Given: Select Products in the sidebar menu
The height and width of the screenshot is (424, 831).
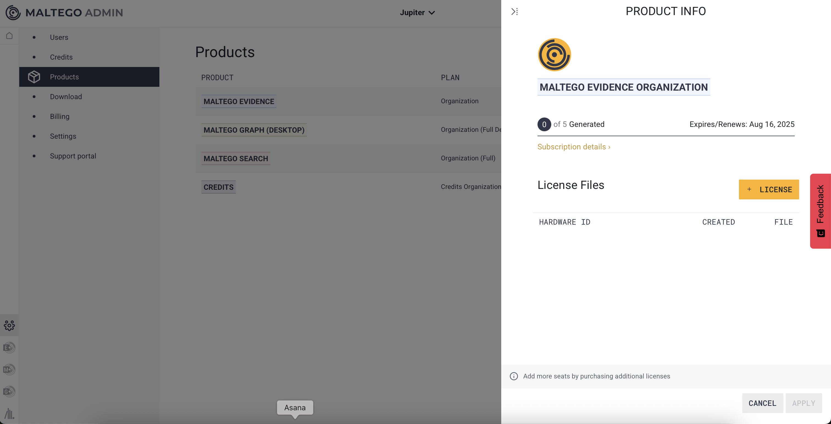Looking at the screenshot, I should coord(89,77).
